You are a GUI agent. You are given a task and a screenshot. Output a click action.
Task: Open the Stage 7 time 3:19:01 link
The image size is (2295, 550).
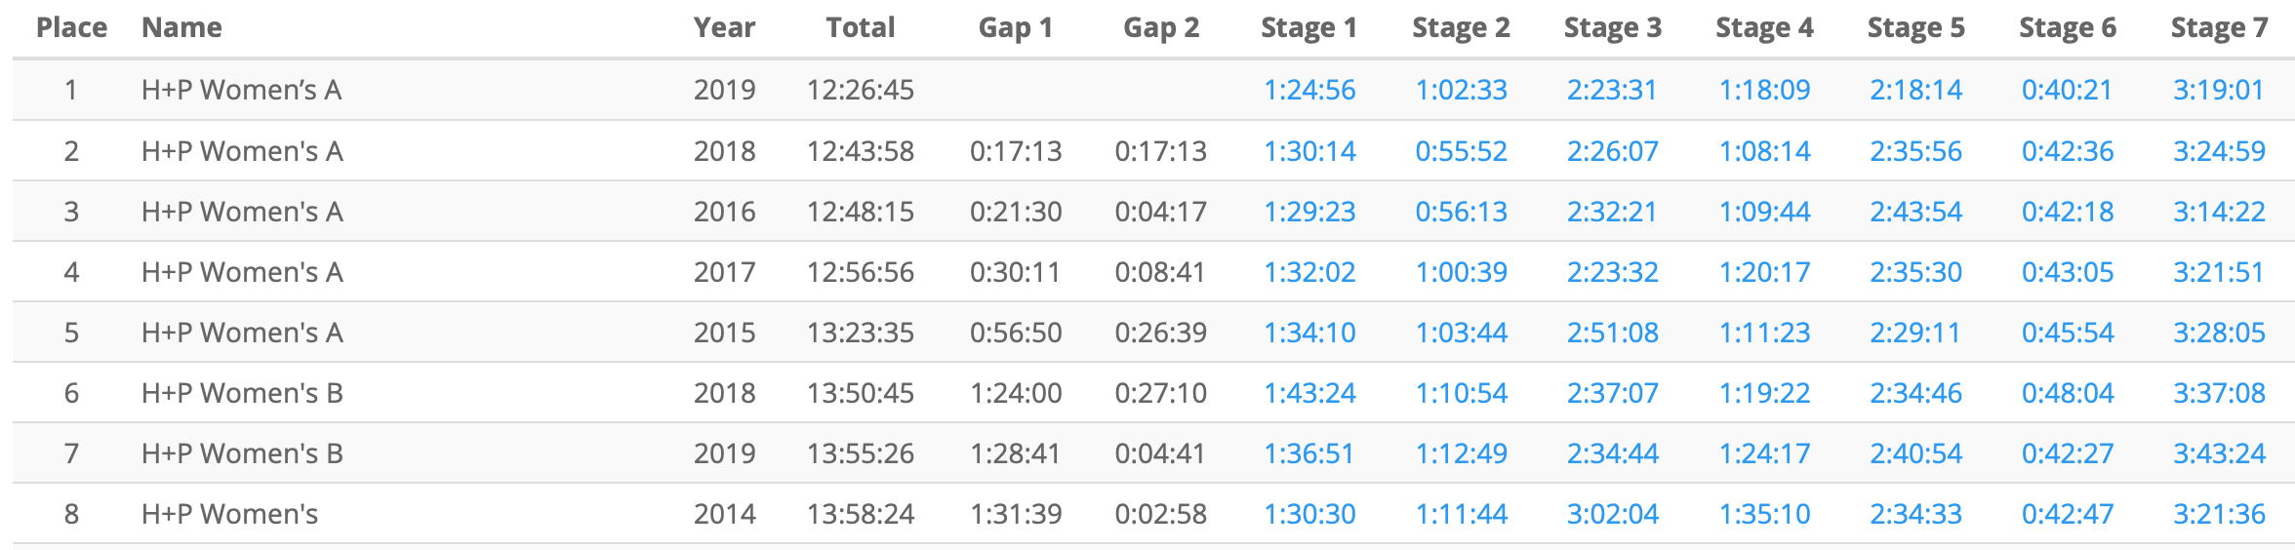(x=2218, y=90)
